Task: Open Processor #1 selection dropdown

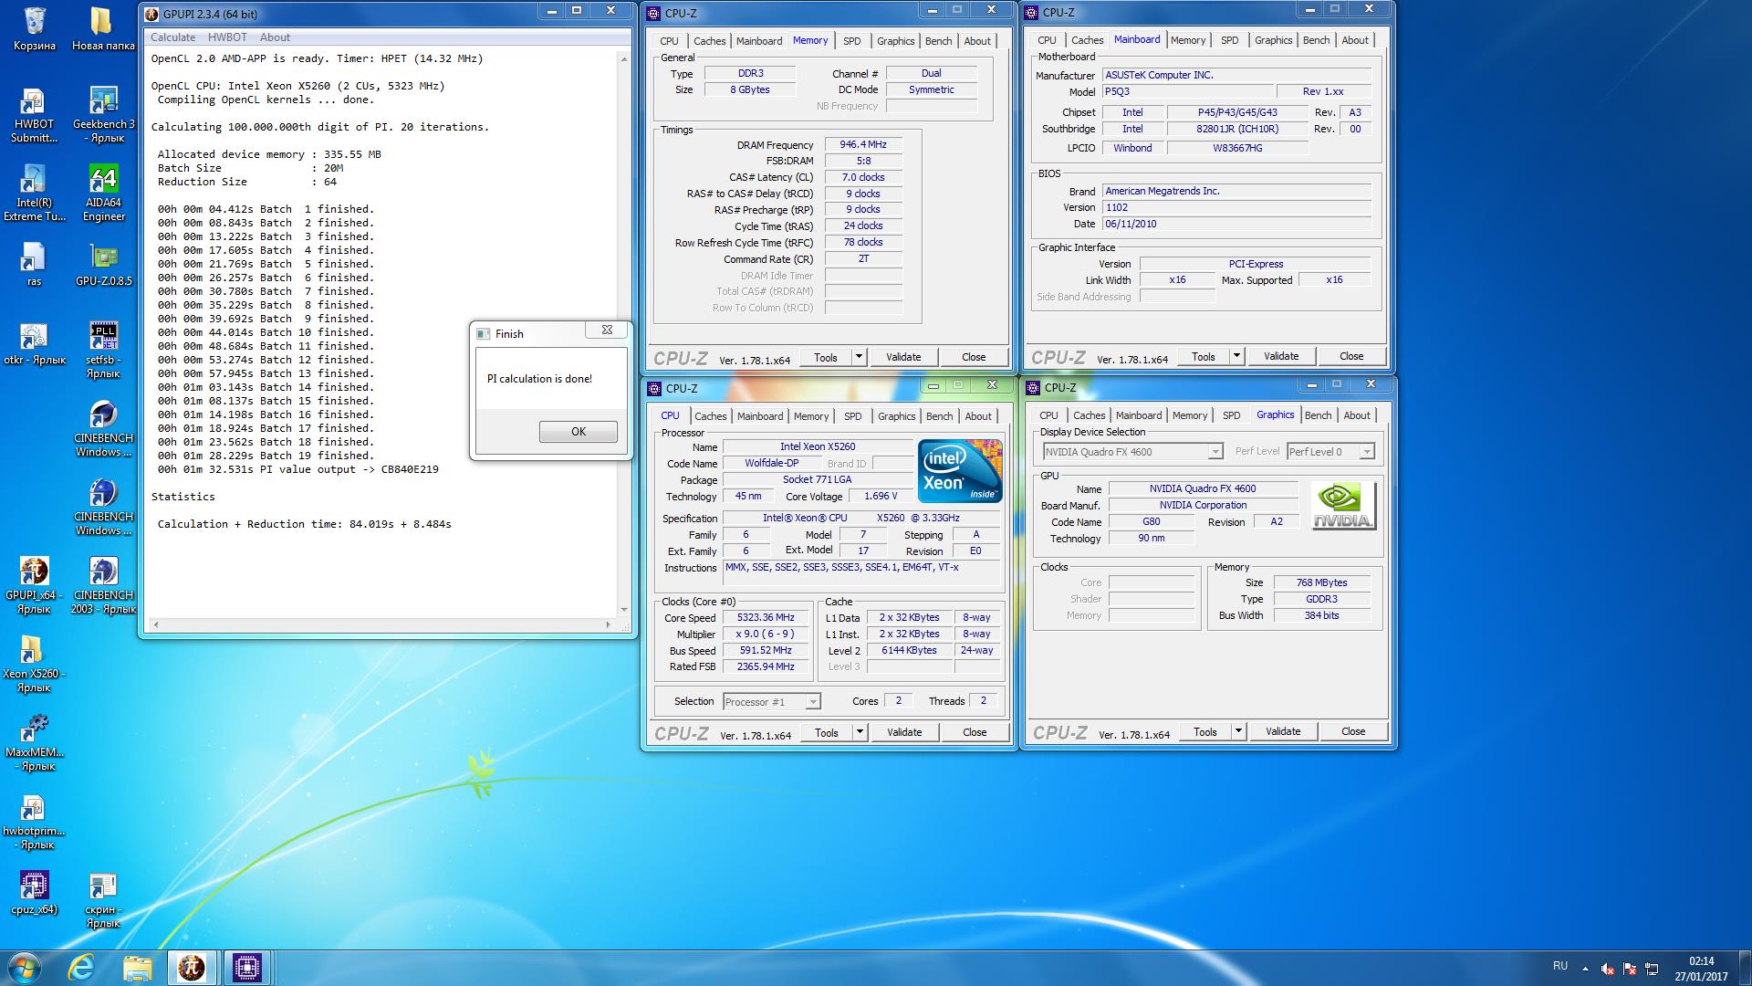Action: pyautogui.click(x=771, y=702)
